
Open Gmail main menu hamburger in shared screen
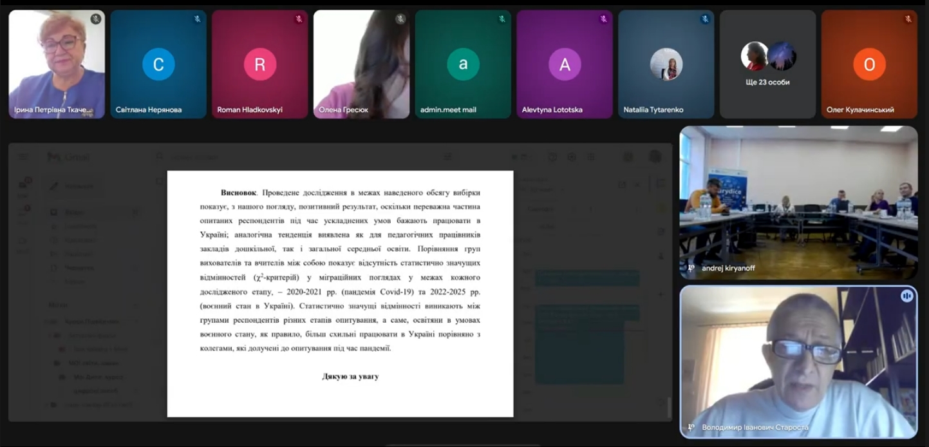click(23, 157)
